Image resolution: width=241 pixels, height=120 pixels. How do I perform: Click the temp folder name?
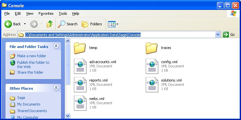(93, 48)
